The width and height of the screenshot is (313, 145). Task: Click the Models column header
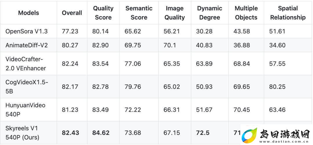click(28, 13)
